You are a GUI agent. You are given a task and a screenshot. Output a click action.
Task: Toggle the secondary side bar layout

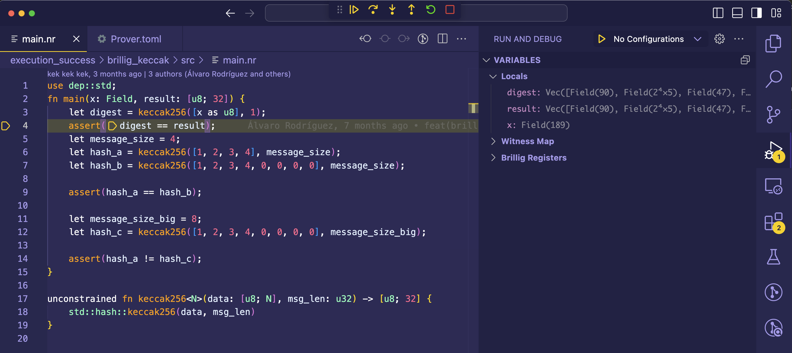(756, 13)
